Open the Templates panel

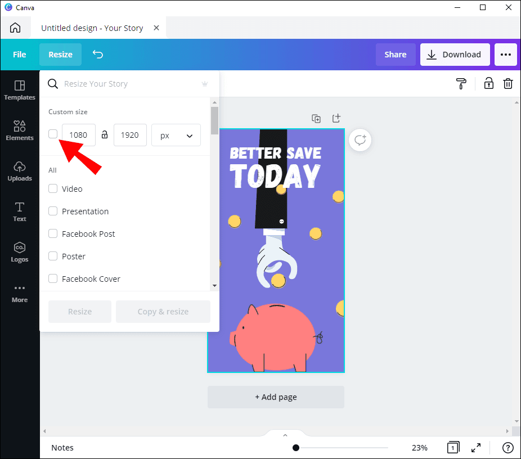tap(19, 90)
